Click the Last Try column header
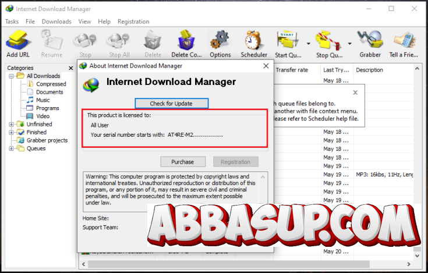The height and width of the screenshot is (273, 428). (337, 70)
